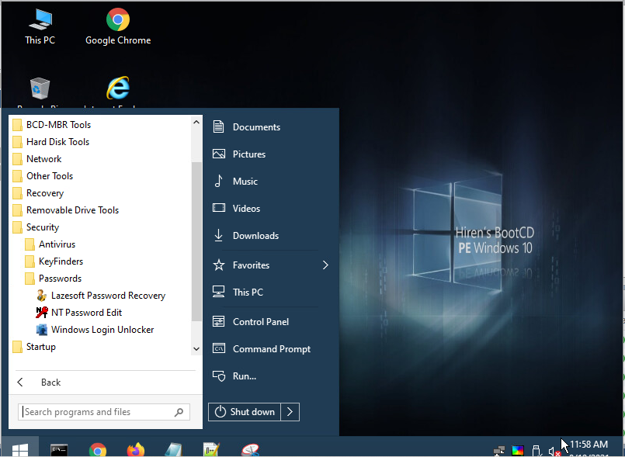This screenshot has width=625, height=457.
Task: Launch NT Password Edit icon
Action: (41, 313)
